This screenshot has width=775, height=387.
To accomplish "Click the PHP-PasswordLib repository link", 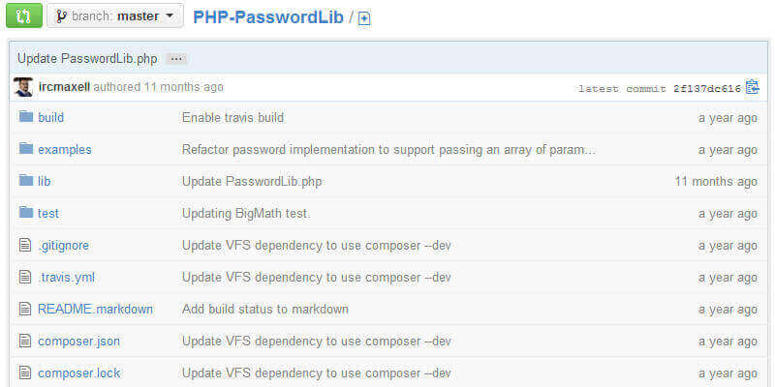I will [x=268, y=16].
